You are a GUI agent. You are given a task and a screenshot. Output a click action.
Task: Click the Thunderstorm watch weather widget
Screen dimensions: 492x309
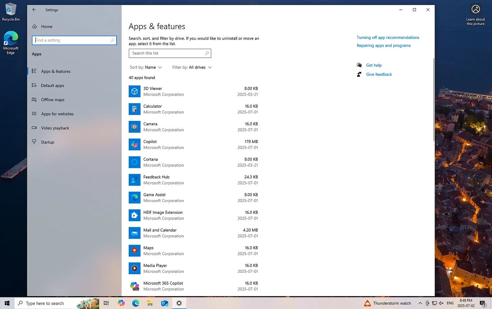click(388, 303)
